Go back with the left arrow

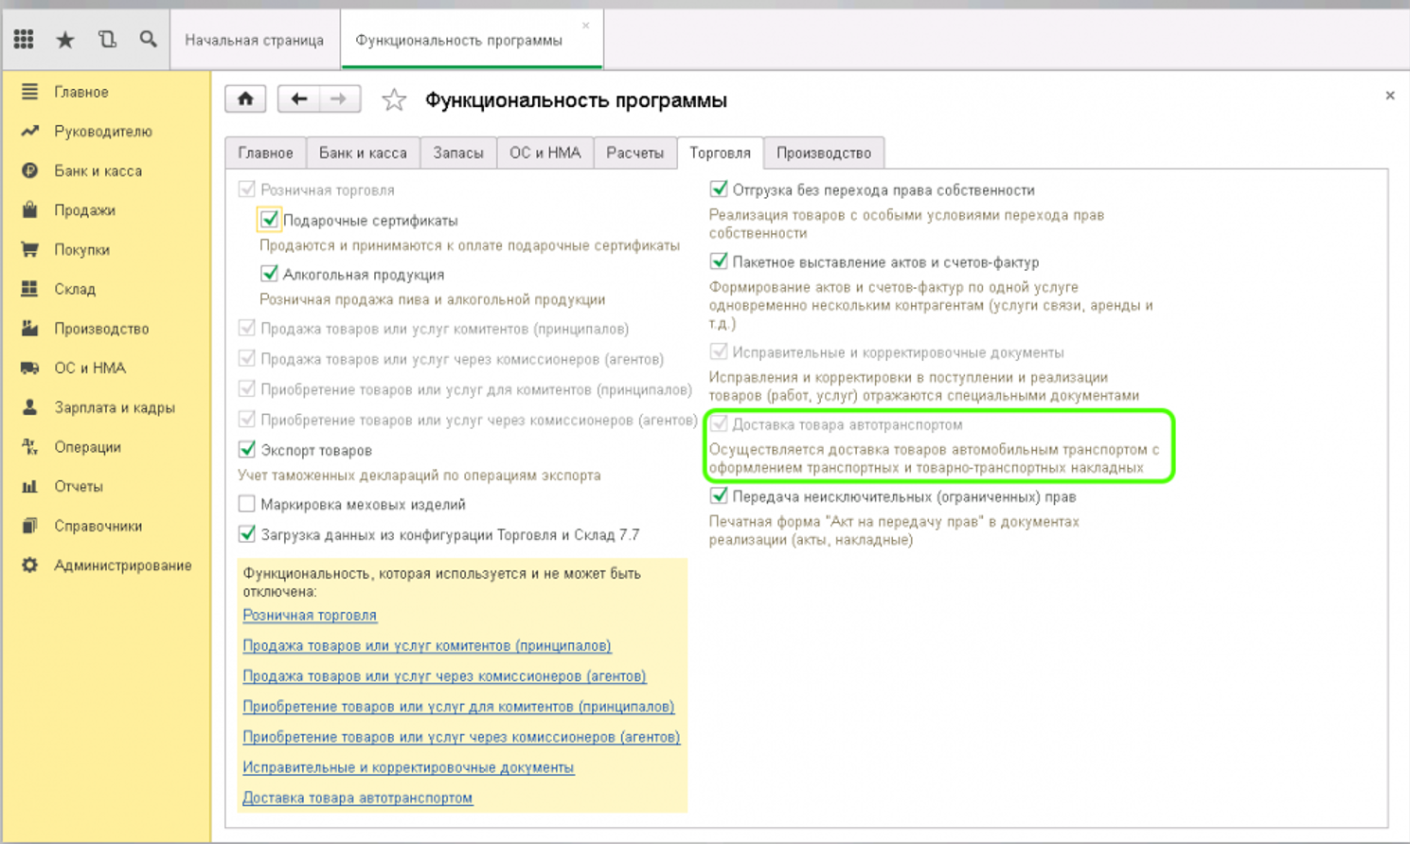[x=298, y=99]
